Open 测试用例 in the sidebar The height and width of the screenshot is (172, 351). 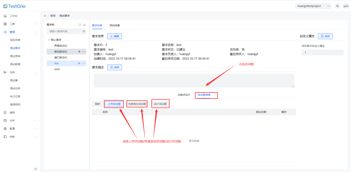point(15,56)
